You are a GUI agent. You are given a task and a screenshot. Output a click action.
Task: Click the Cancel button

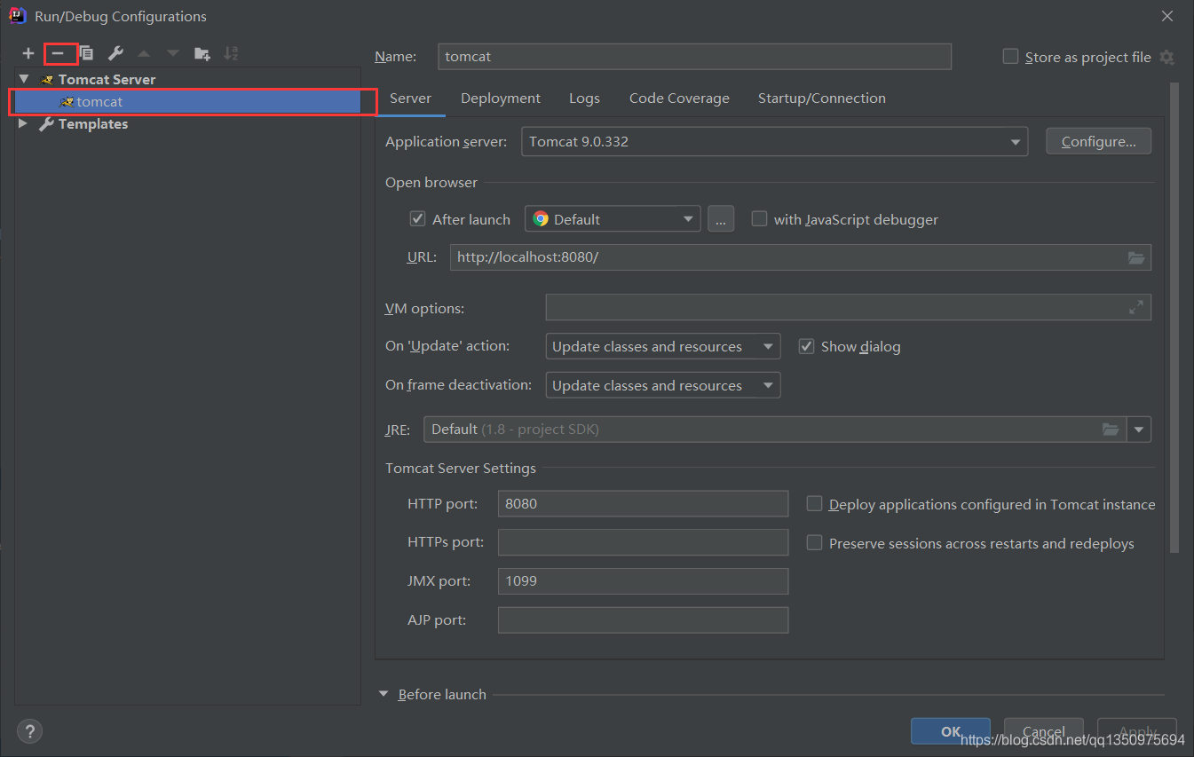coord(1044,731)
